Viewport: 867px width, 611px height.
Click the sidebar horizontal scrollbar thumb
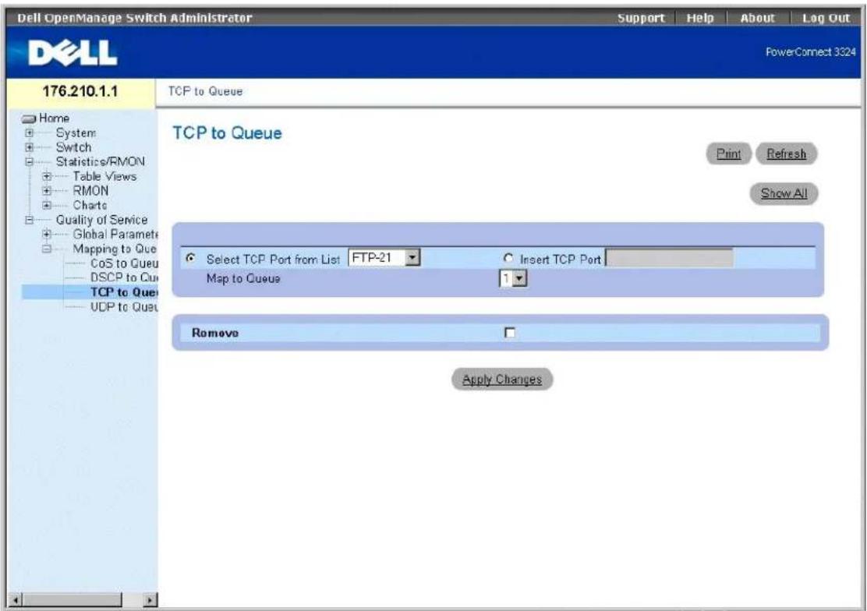pos(72,599)
